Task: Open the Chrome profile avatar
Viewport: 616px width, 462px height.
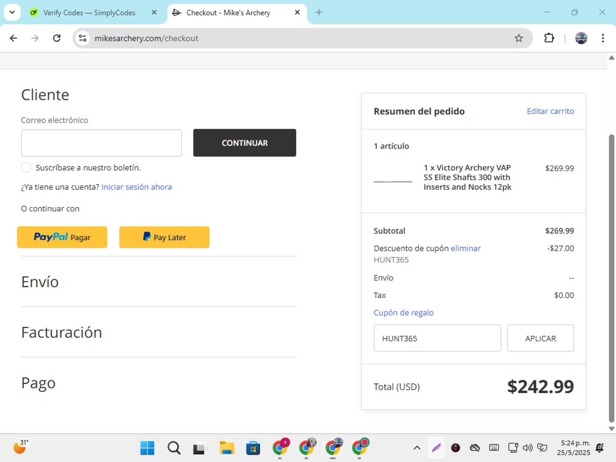Action: (581, 38)
